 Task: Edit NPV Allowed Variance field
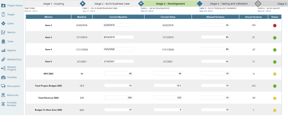(215, 73)
